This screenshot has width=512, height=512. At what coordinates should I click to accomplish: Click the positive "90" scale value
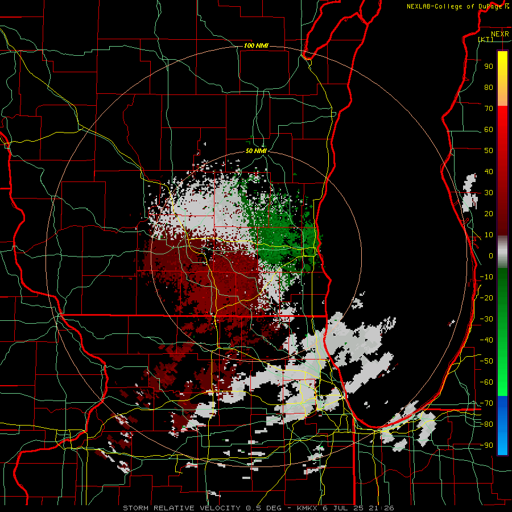[489, 67]
